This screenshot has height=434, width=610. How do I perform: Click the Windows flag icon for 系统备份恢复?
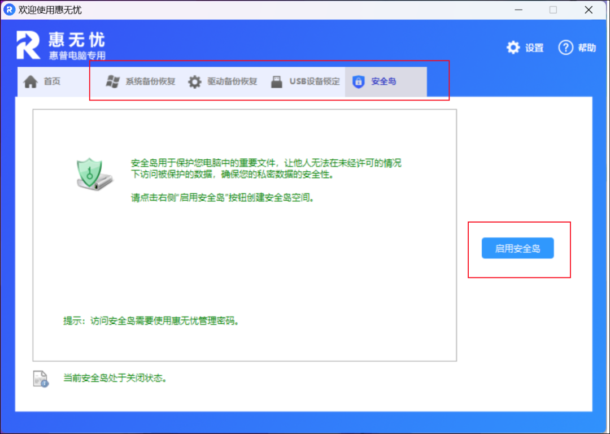click(x=112, y=81)
